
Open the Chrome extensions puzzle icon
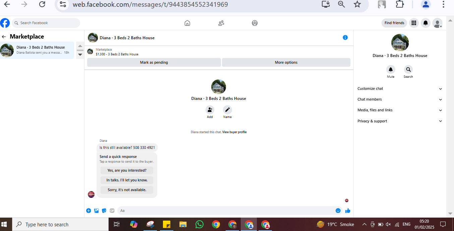400,4
